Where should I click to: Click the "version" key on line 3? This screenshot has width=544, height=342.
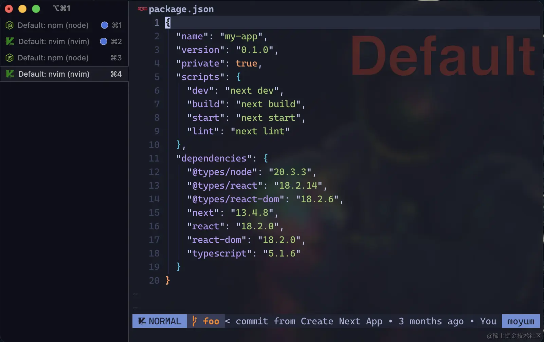(200, 50)
